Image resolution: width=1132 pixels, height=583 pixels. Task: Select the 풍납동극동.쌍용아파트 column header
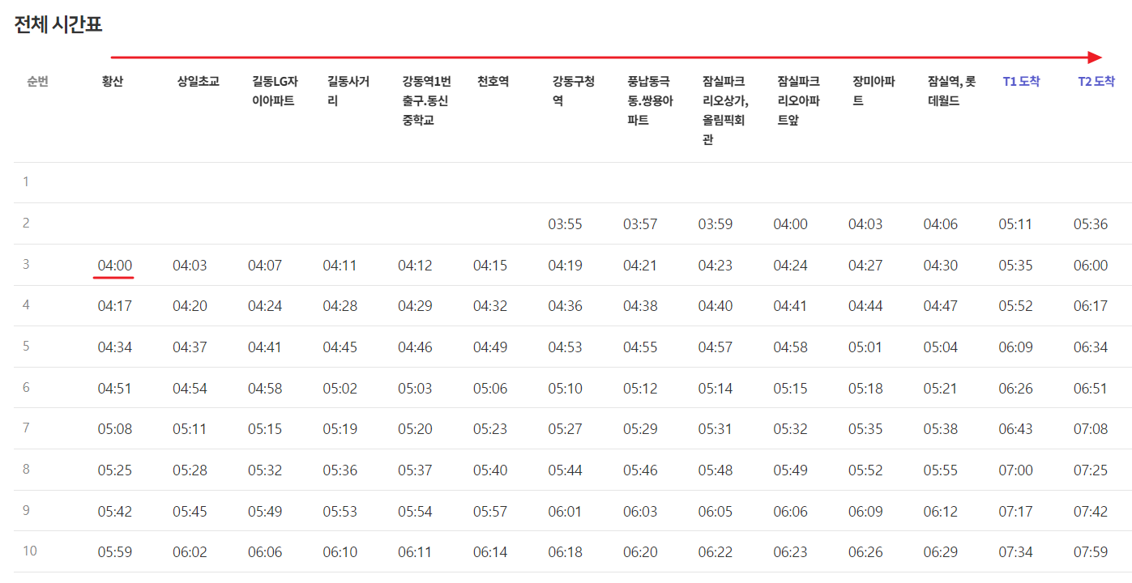(x=650, y=101)
